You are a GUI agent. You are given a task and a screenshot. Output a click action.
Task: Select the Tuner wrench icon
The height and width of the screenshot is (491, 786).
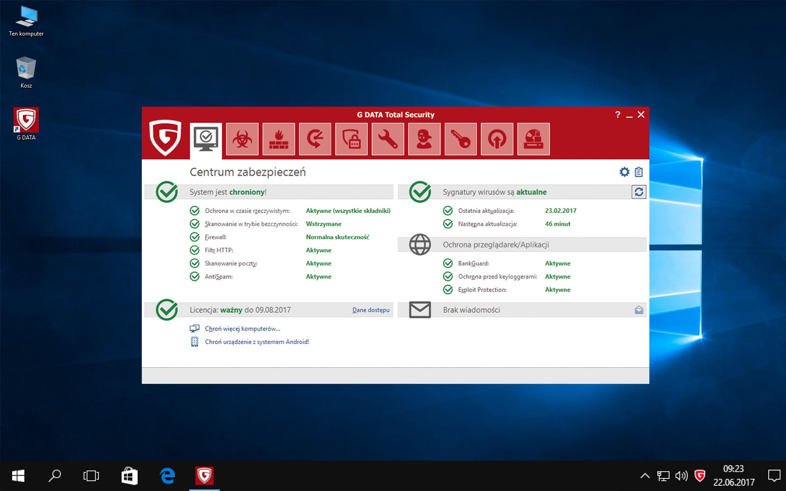pyautogui.click(x=388, y=139)
